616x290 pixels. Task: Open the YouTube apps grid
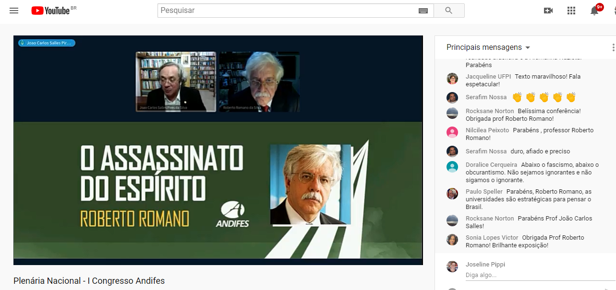click(571, 11)
